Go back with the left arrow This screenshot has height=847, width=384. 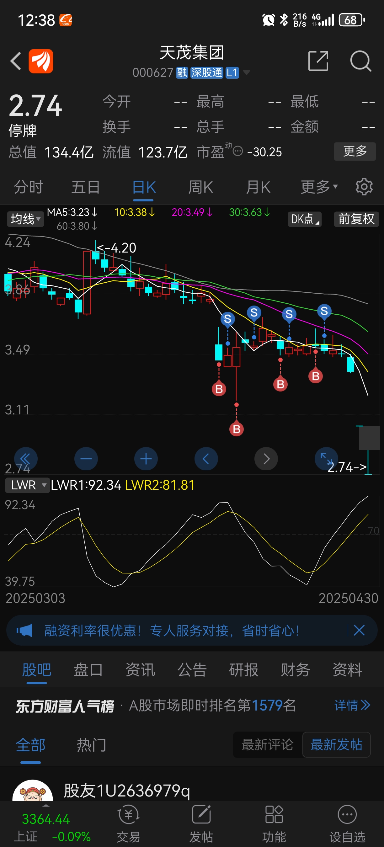point(15,61)
